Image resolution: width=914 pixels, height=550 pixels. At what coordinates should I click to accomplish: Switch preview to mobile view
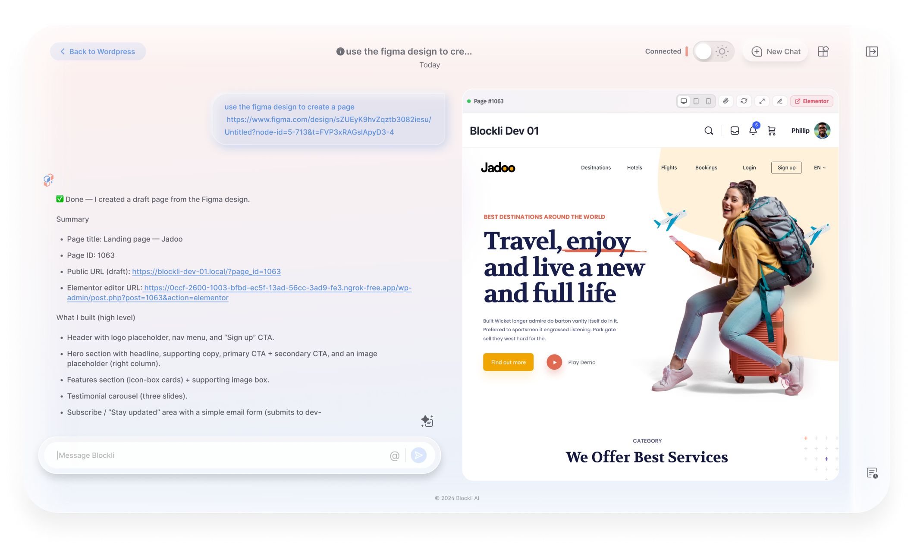click(708, 101)
